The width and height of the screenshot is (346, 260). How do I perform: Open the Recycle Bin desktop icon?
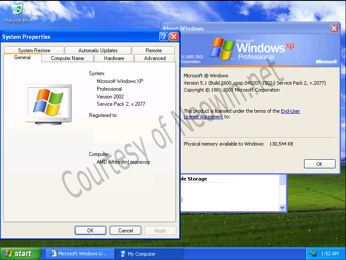coord(17,12)
